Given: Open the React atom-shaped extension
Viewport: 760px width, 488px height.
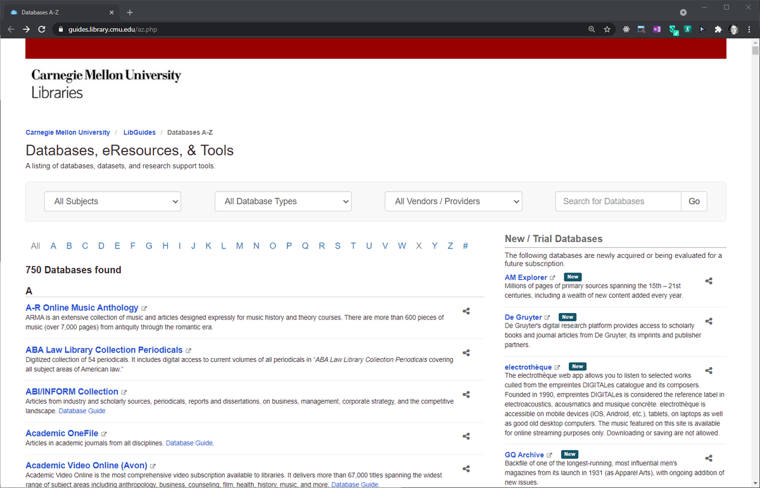Looking at the screenshot, I should tap(626, 29).
